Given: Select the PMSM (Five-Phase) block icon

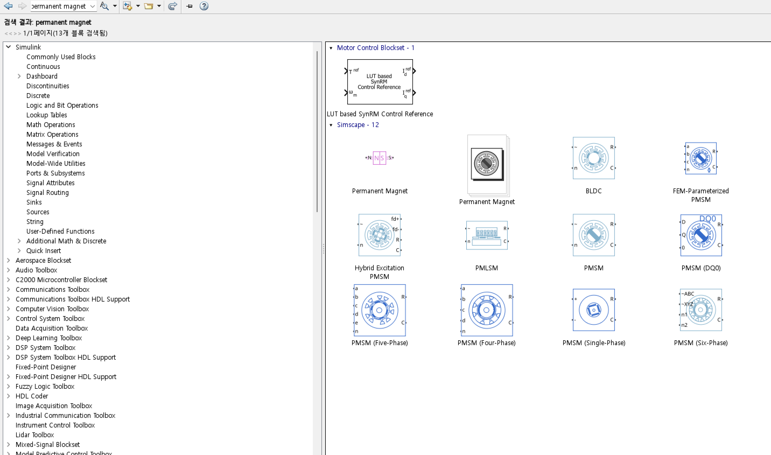Looking at the screenshot, I should coord(380,310).
